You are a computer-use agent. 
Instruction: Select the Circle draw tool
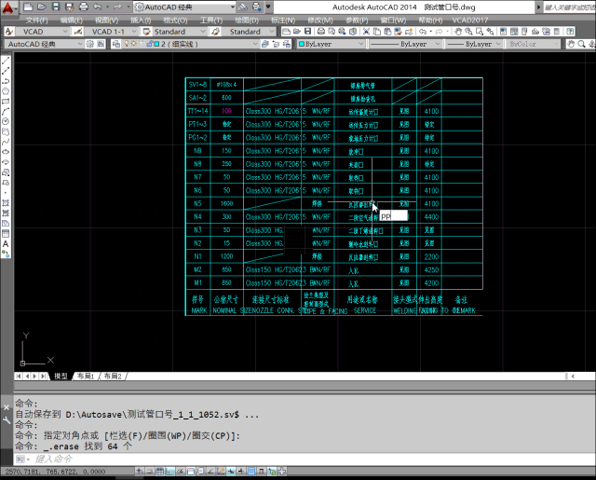(x=6, y=120)
